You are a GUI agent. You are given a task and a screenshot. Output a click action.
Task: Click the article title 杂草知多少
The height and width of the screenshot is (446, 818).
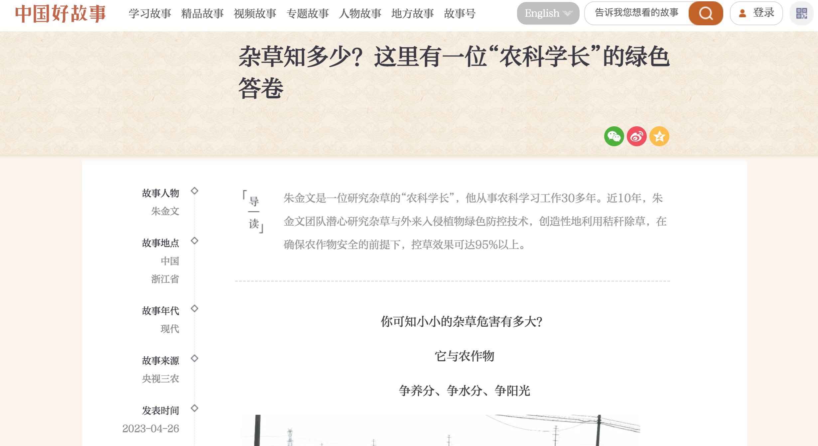point(454,72)
